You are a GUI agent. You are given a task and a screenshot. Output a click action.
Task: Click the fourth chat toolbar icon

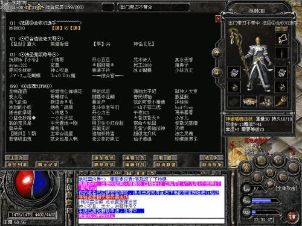117,173
